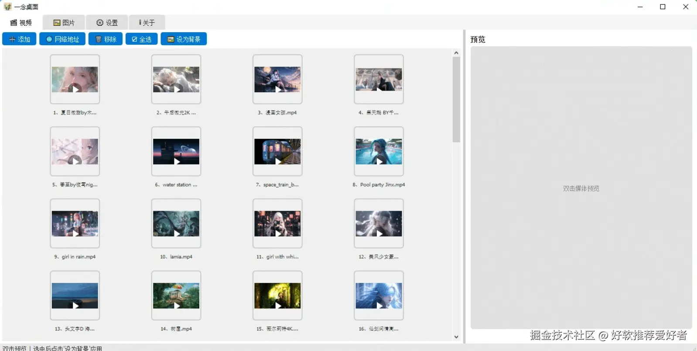Select video thumbnail number 16 with blue-haired girl
Viewport: 697px width, 351px height.
(x=379, y=296)
